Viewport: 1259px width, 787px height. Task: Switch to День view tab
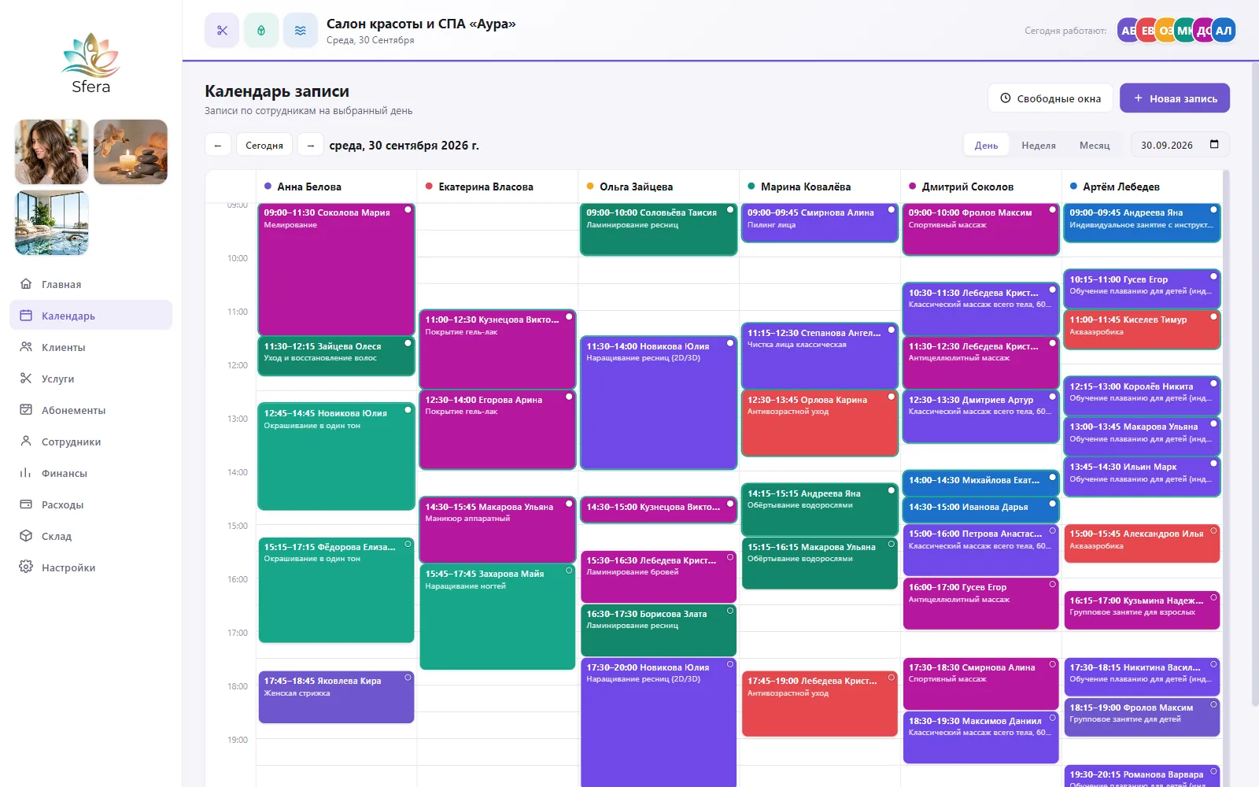(986, 146)
